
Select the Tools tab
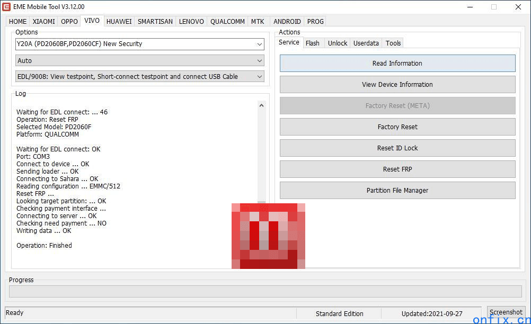pos(393,43)
